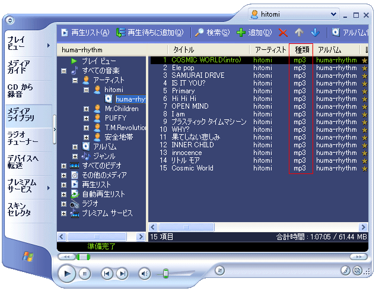
Task: Open CDから録音 tab
Action: 28,91
